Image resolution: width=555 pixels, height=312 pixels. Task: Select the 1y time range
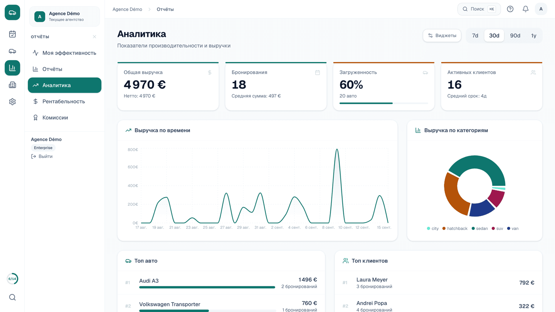coord(534,35)
